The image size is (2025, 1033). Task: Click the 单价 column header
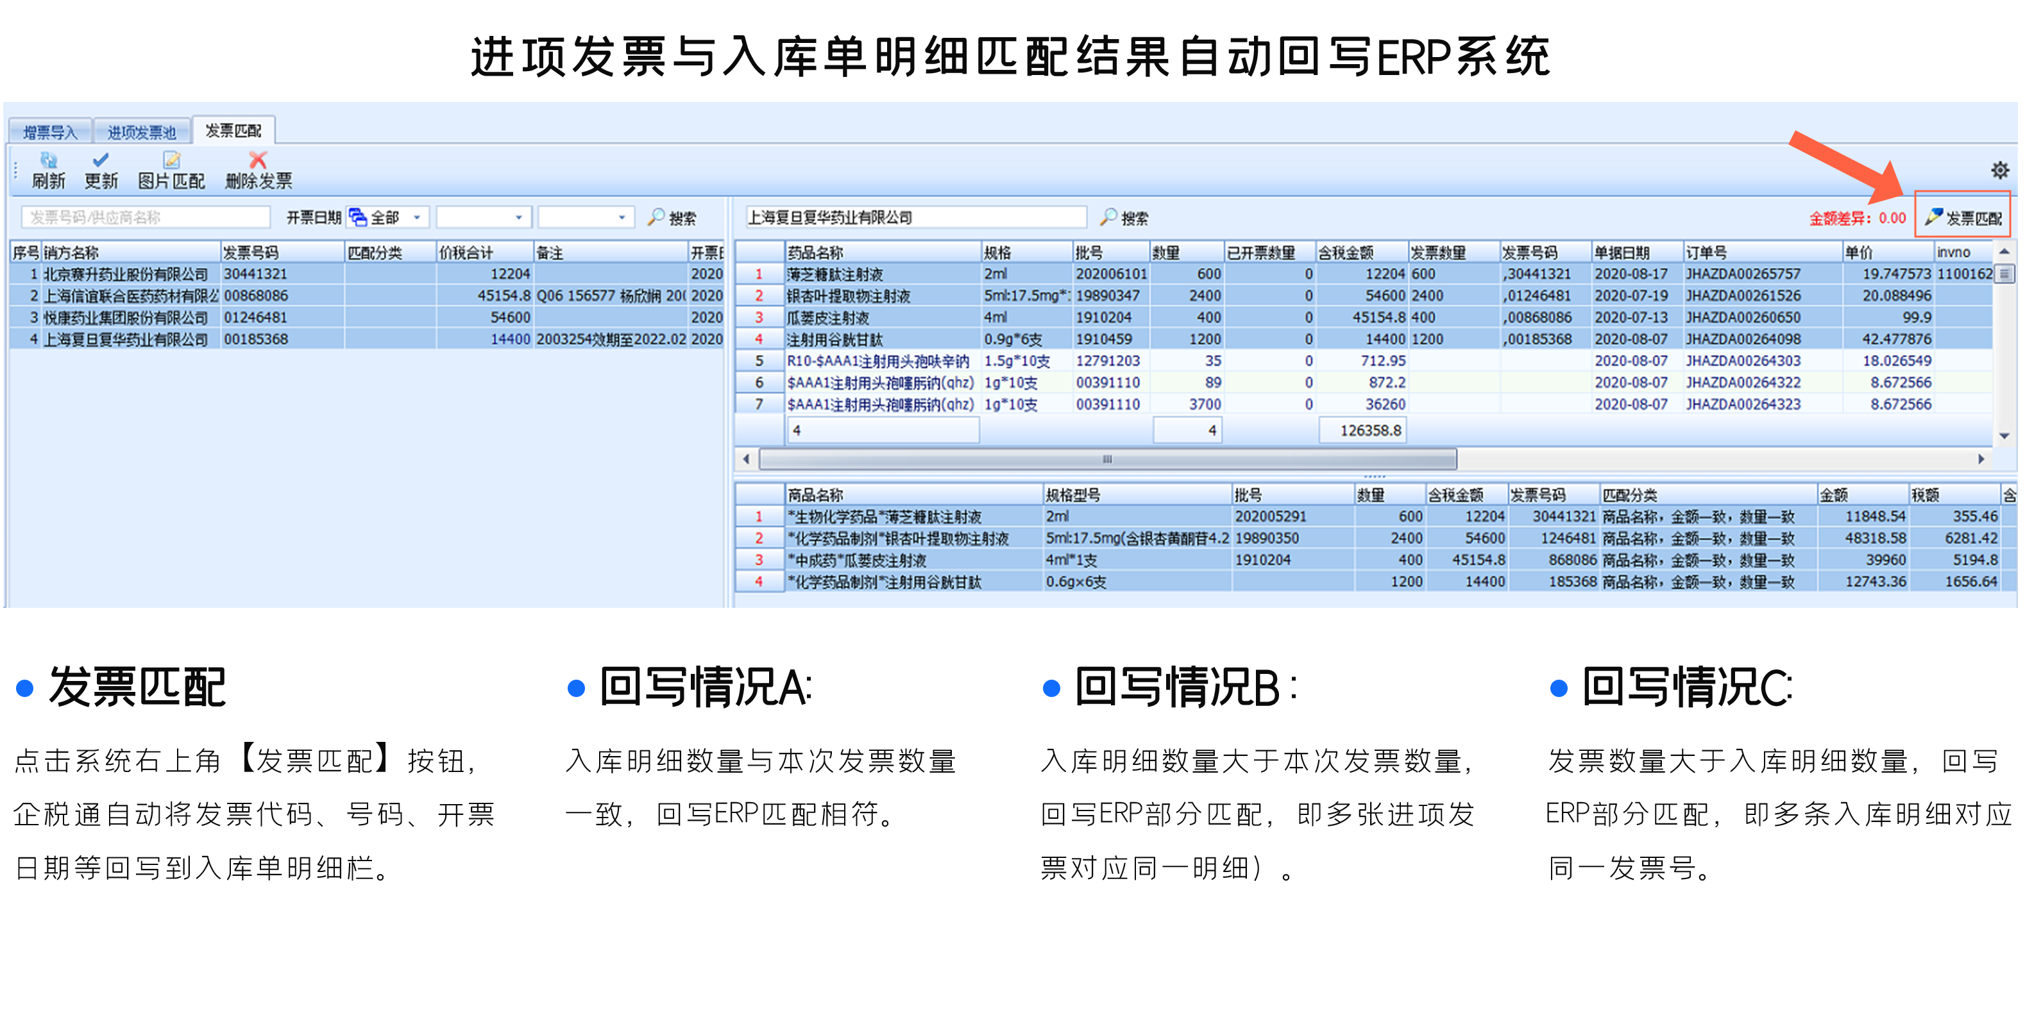(1888, 252)
